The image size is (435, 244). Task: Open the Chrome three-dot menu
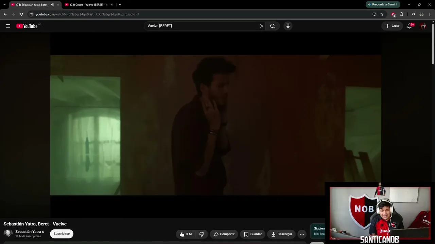coord(430,14)
